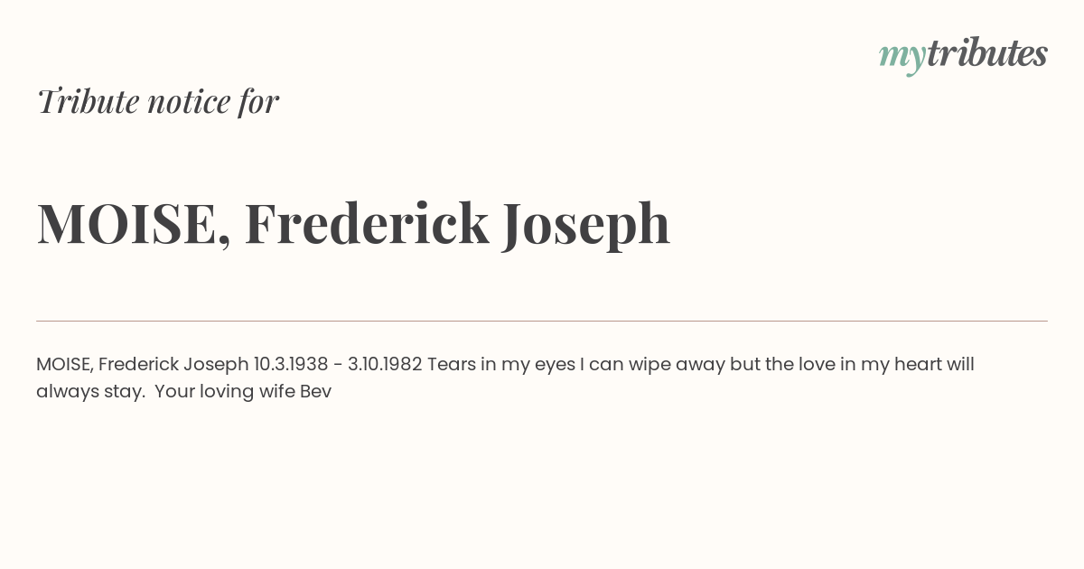This screenshot has height=569, width=1084.
Task: Click "Joseph" in the large title
Action: pos(586,224)
